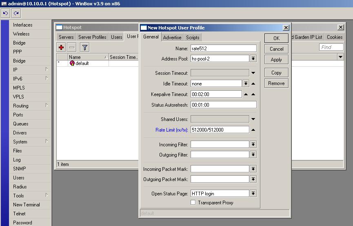Image resolution: width=353 pixels, height=226 pixels.
Task: Open the Servers tab in Hotspot window
Action: click(x=66, y=37)
